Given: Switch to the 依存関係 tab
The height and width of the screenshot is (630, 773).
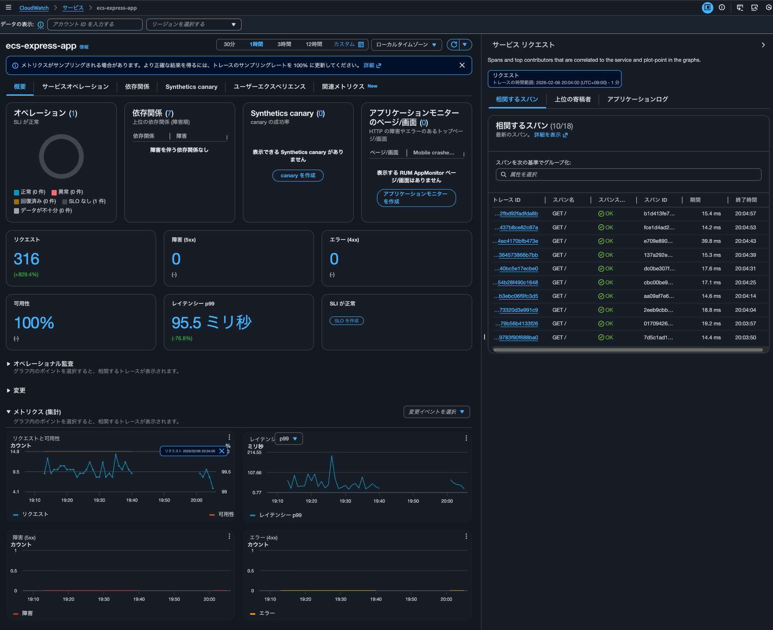Looking at the screenshot, I should (137, 87).
